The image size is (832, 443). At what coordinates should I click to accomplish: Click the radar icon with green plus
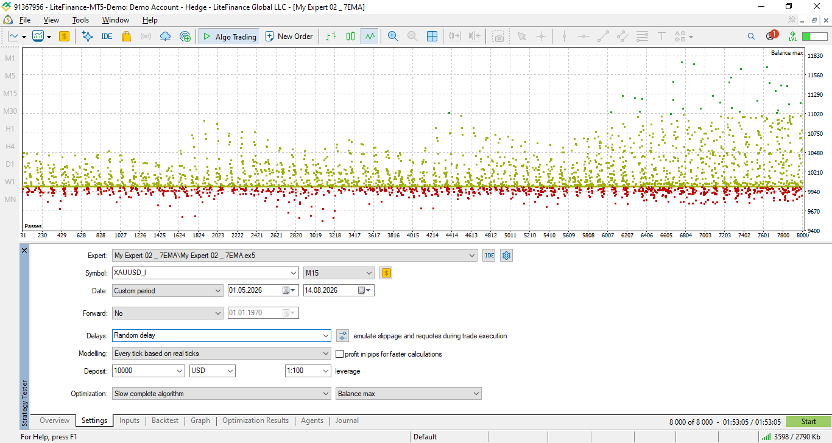[185, 37]
